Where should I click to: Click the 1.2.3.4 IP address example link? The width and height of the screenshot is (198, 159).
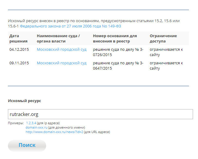31,123
